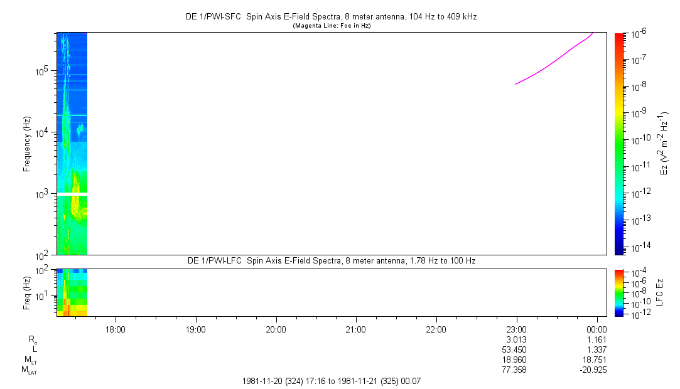Click the L value 53.450
This screenshot has height=389, width=680.
[514, 349]
